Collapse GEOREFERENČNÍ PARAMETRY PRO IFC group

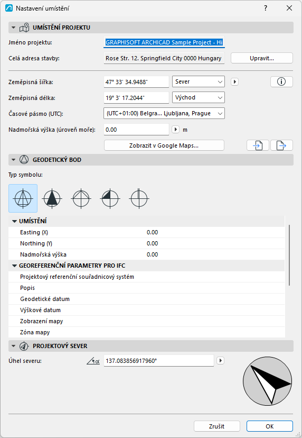(14, 266)
